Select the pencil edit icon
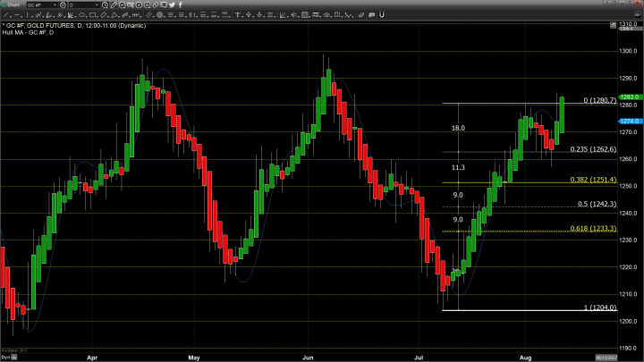644x362 pixels. point(115,6)
